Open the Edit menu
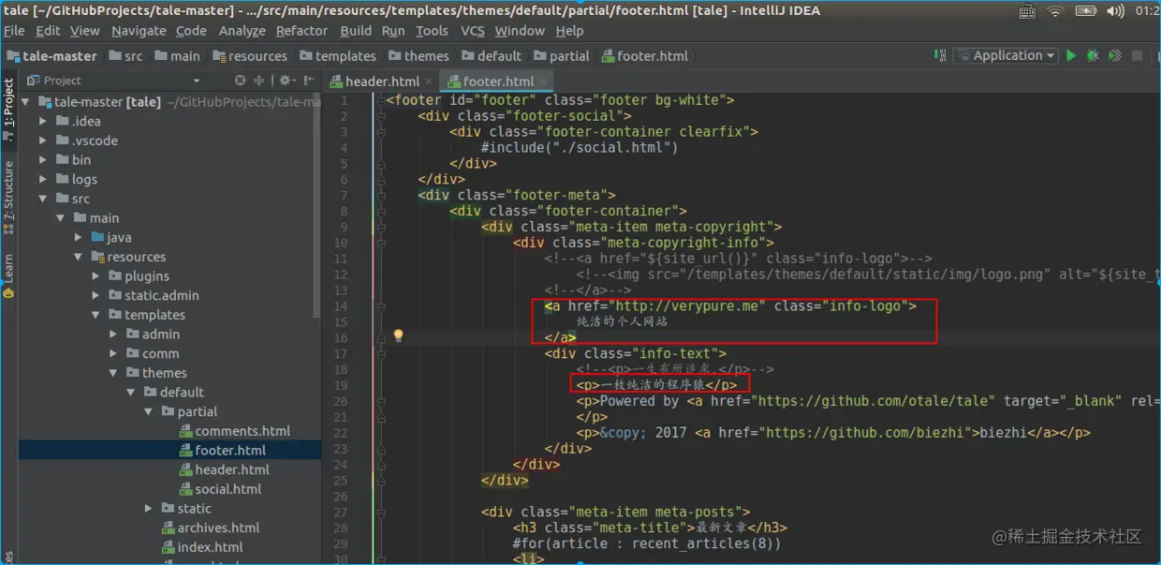The height and width of the screenshot is (565, 1161). (x=48, y=31)
